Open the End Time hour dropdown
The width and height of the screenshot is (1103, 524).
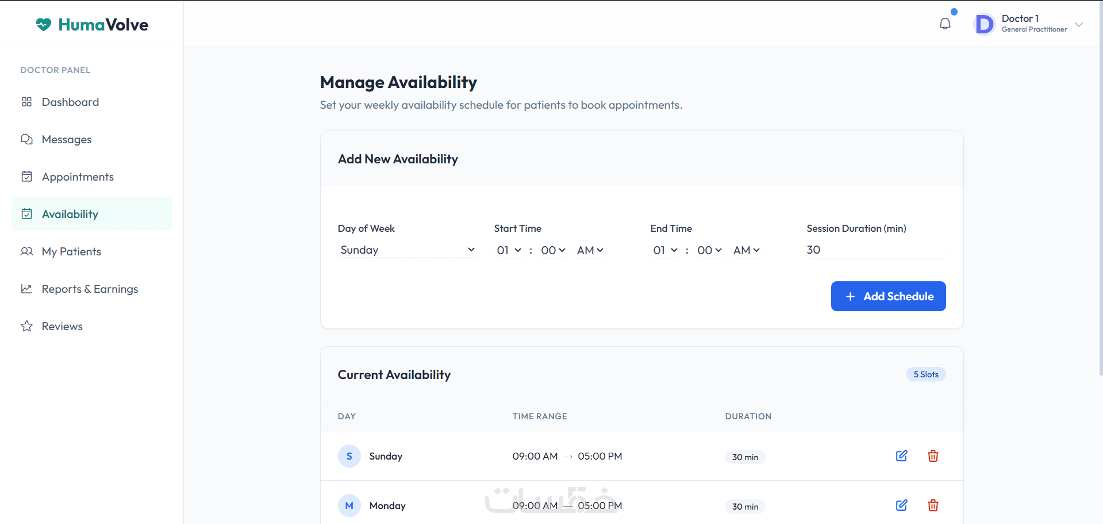pos(665,250)
